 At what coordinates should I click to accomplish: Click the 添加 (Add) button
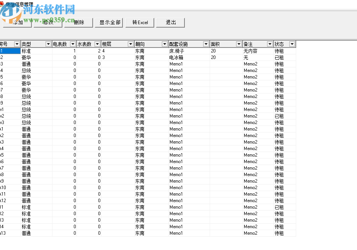[17, 23]
